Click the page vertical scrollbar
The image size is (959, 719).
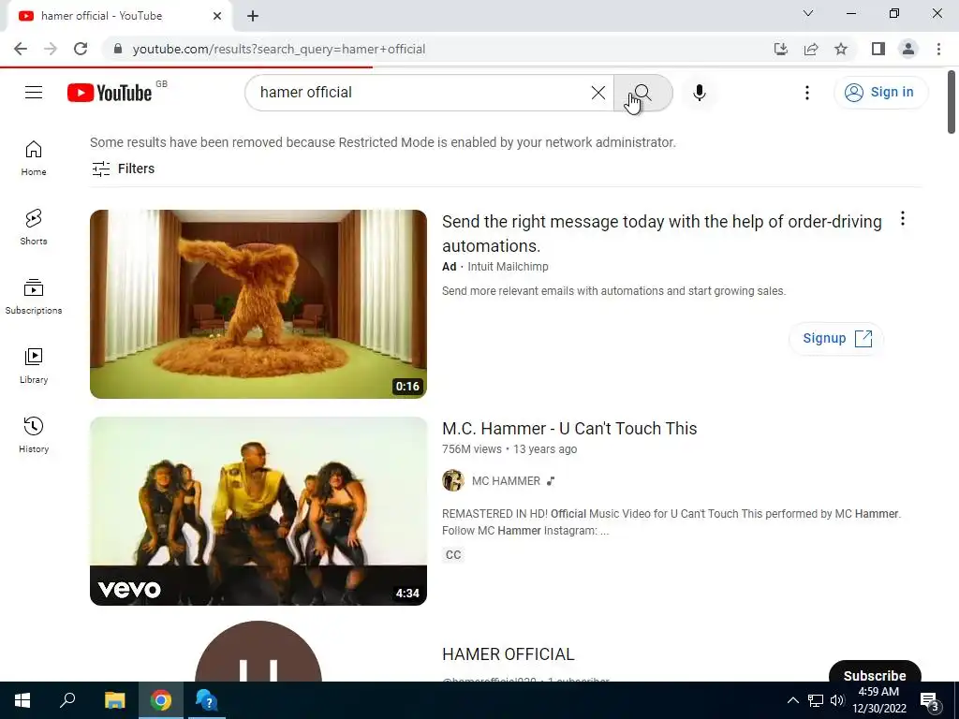point(952,101)
